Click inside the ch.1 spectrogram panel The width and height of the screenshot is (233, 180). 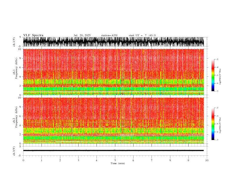pos(113,72)
